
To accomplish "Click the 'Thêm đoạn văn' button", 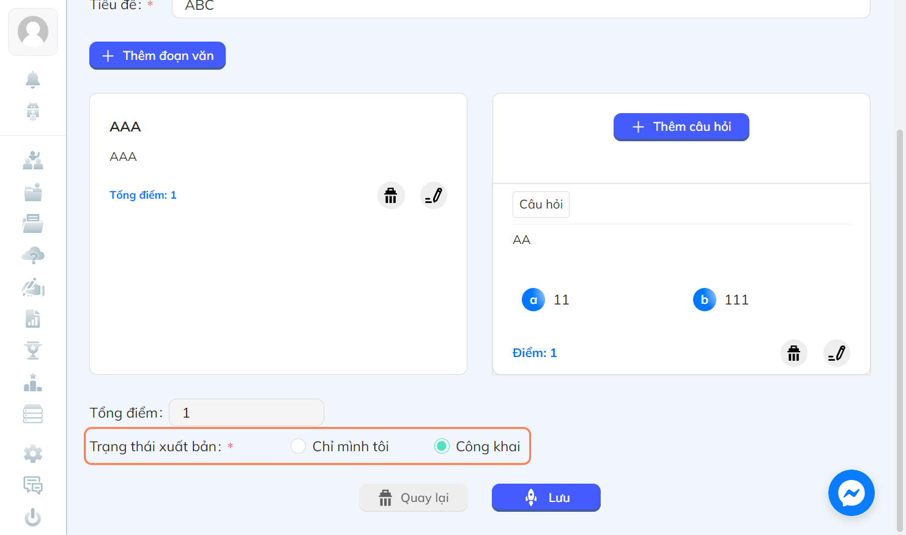I will tap(157, 56).
